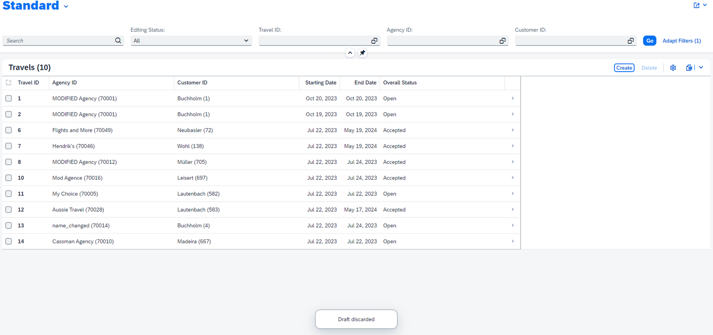713x335 pixels.
Task: Open Adapt Filters (1)
Action: 681,40
